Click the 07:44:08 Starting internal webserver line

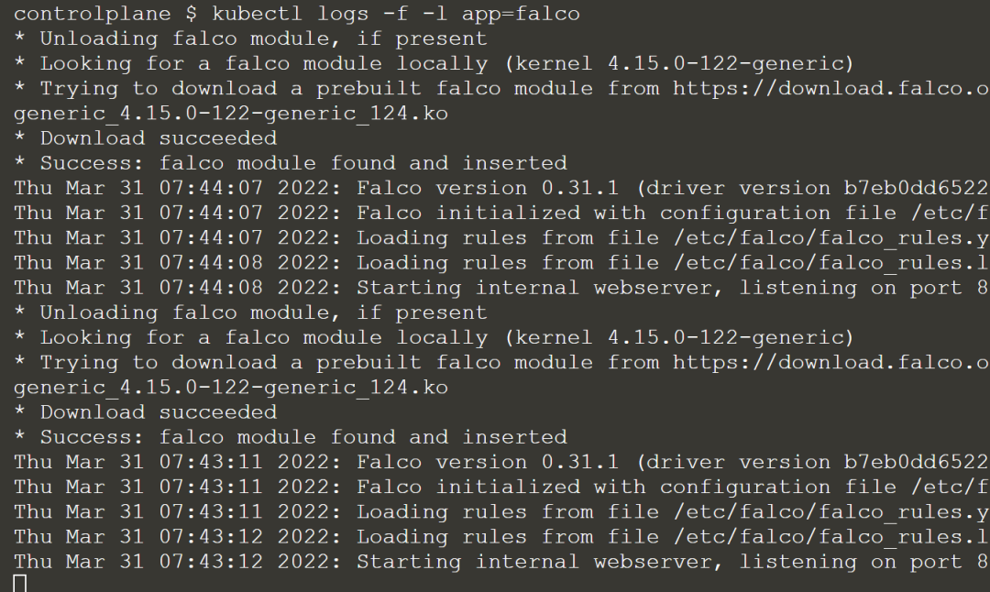tap(502, 288)
